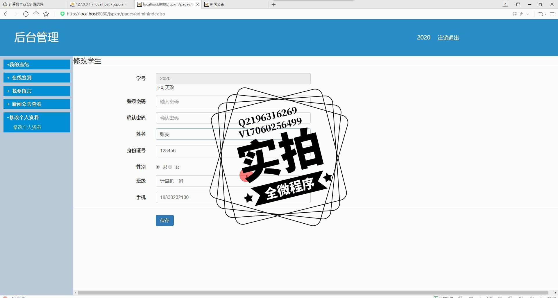Expand the + 在线签到 menu
Viewport: 558px width, 298px height.
pyautogui.click(x=37, y=78)
